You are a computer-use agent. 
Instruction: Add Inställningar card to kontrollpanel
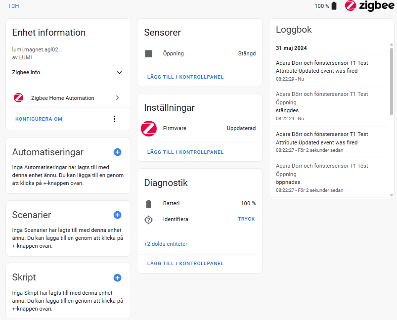(x=185, y=152)
